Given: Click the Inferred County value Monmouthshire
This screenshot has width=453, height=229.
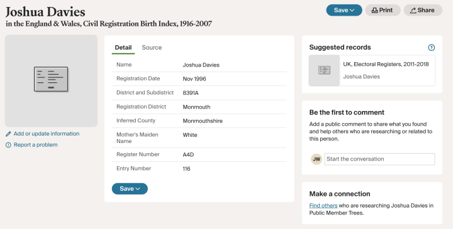Looking at the screenshot, I should pos(203,121).
